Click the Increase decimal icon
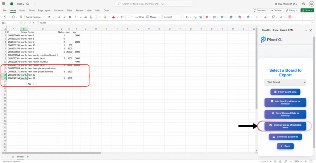 tap(200, 17)
